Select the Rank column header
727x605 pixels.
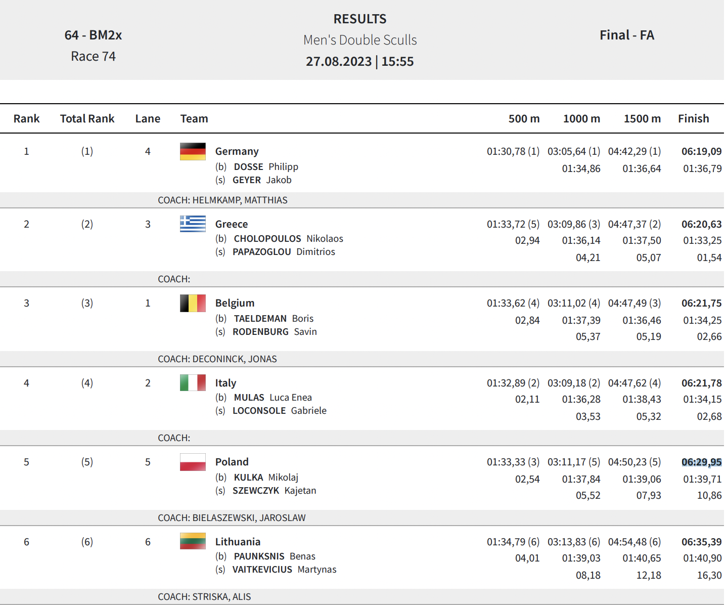26,118
